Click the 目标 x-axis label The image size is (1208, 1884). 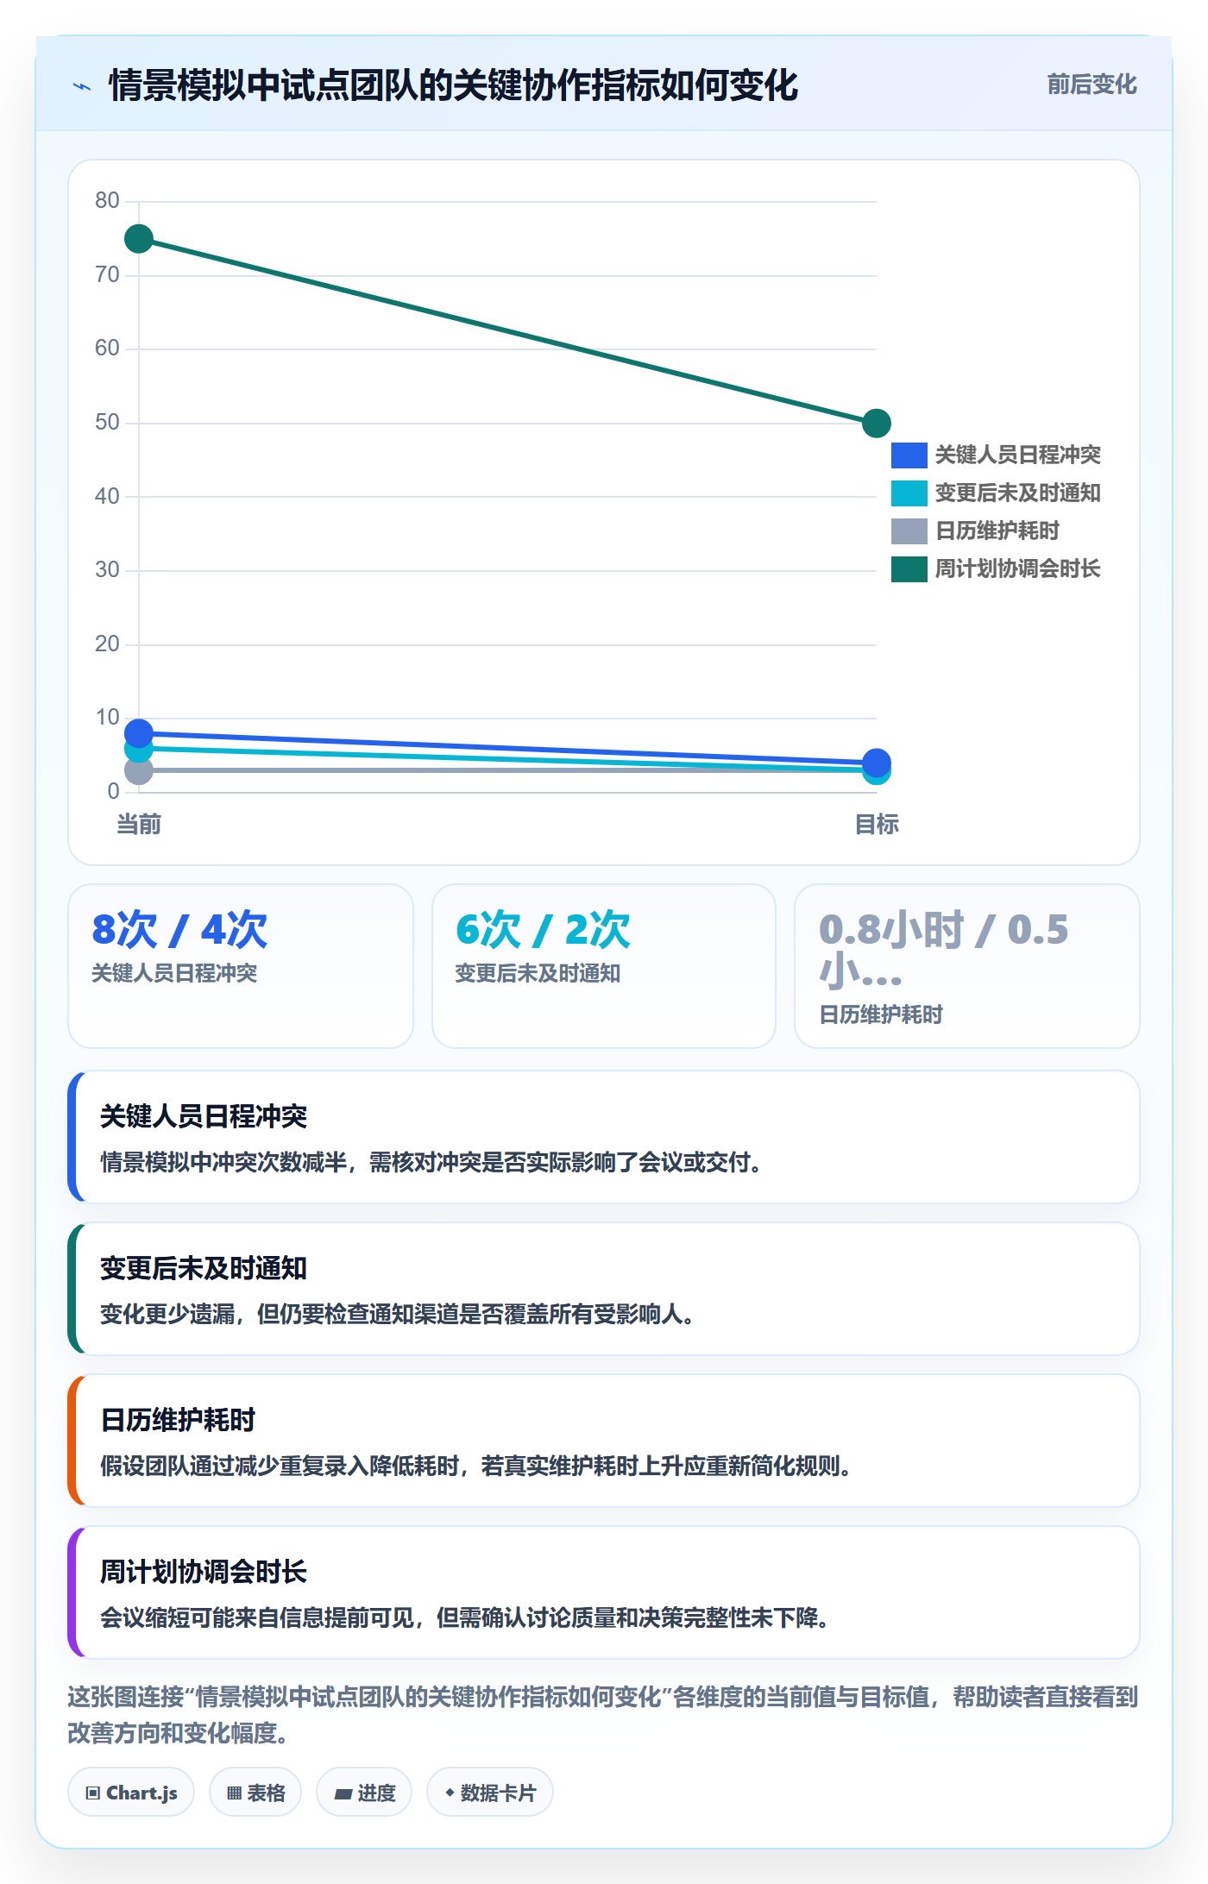877,825
